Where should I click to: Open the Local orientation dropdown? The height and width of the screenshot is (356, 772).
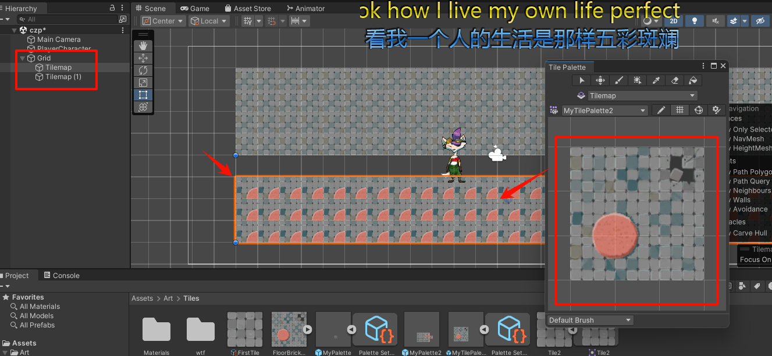209,21
